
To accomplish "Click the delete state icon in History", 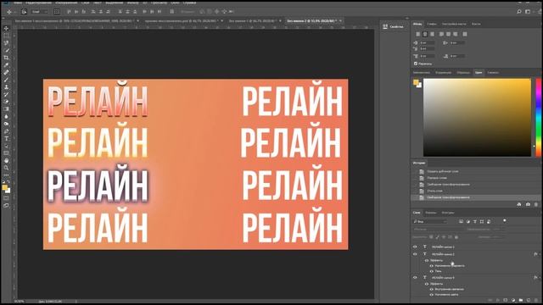I will [x=536, y=204].
